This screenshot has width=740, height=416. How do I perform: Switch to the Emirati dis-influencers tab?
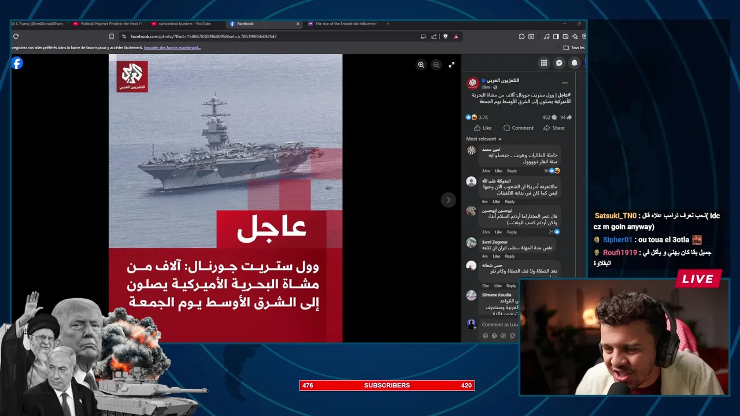pyautogui.click(x=342, y=24)
